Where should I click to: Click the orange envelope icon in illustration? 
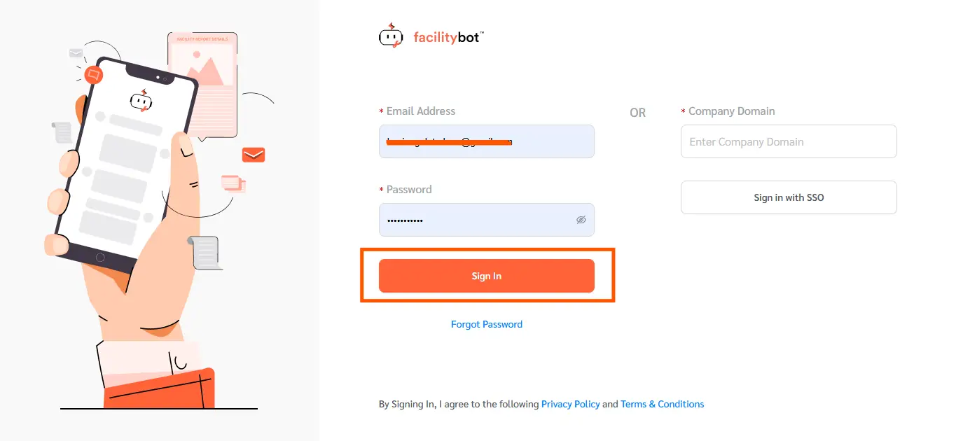pyautogui.click(x=254, y=155)
